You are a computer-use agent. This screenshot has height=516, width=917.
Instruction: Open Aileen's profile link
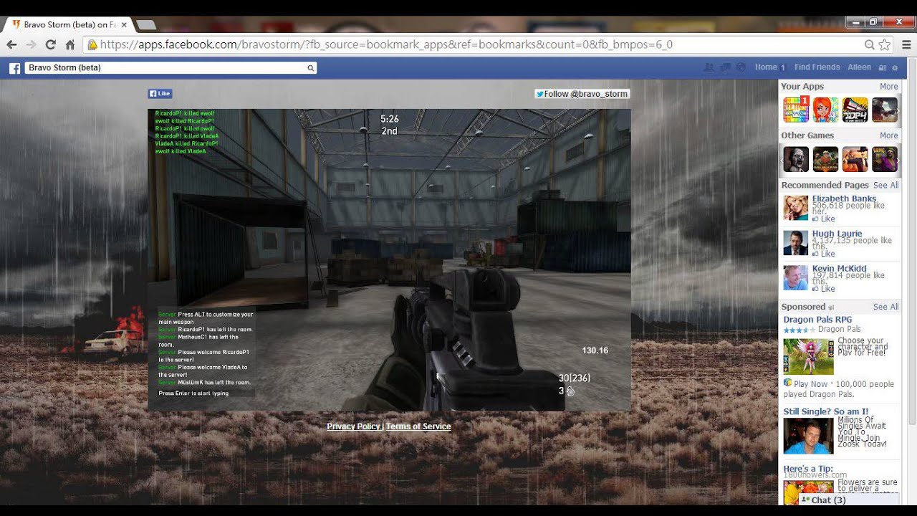point(859,67)
